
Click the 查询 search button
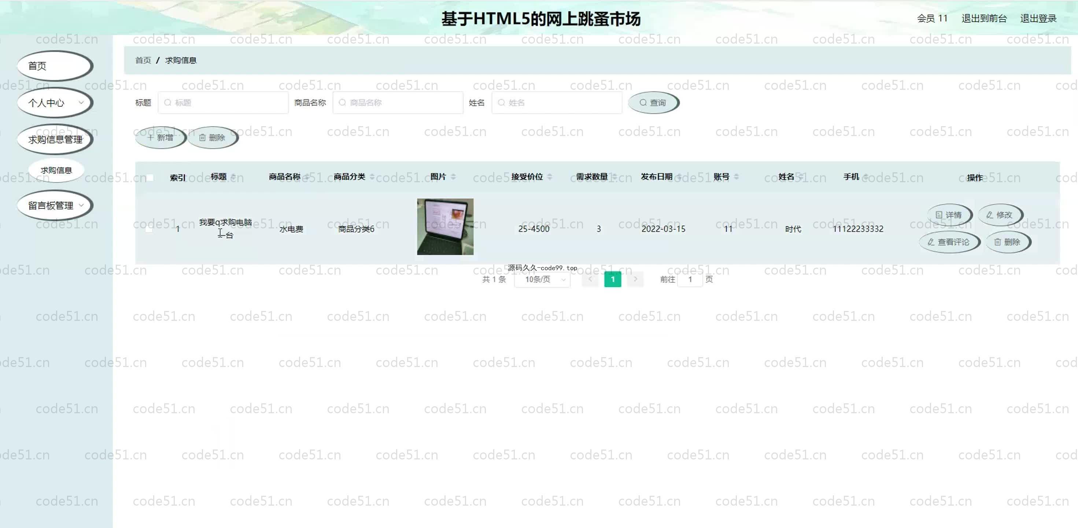point(653,103)
